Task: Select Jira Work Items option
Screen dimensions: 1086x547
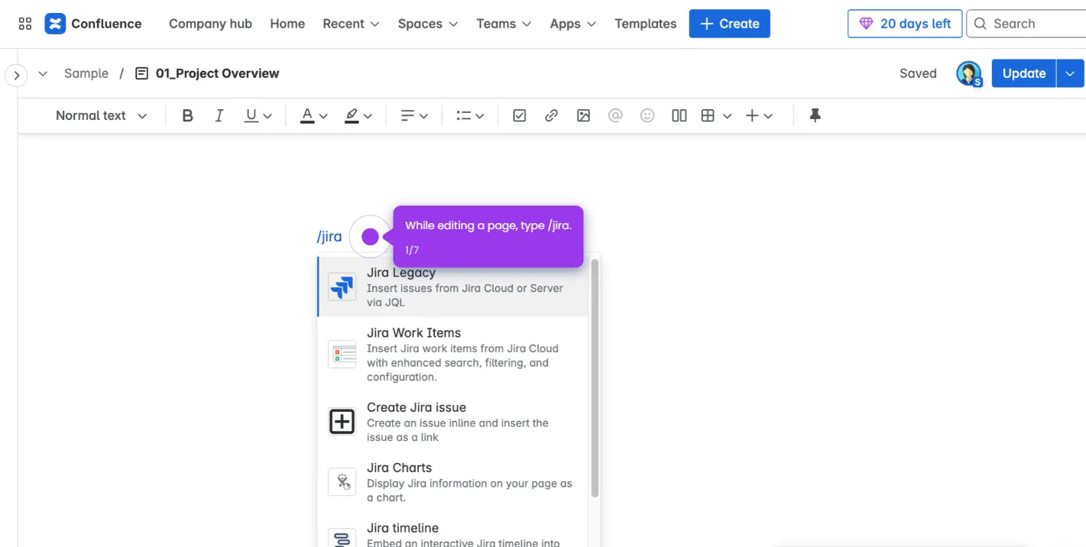Action: point(453,354)
